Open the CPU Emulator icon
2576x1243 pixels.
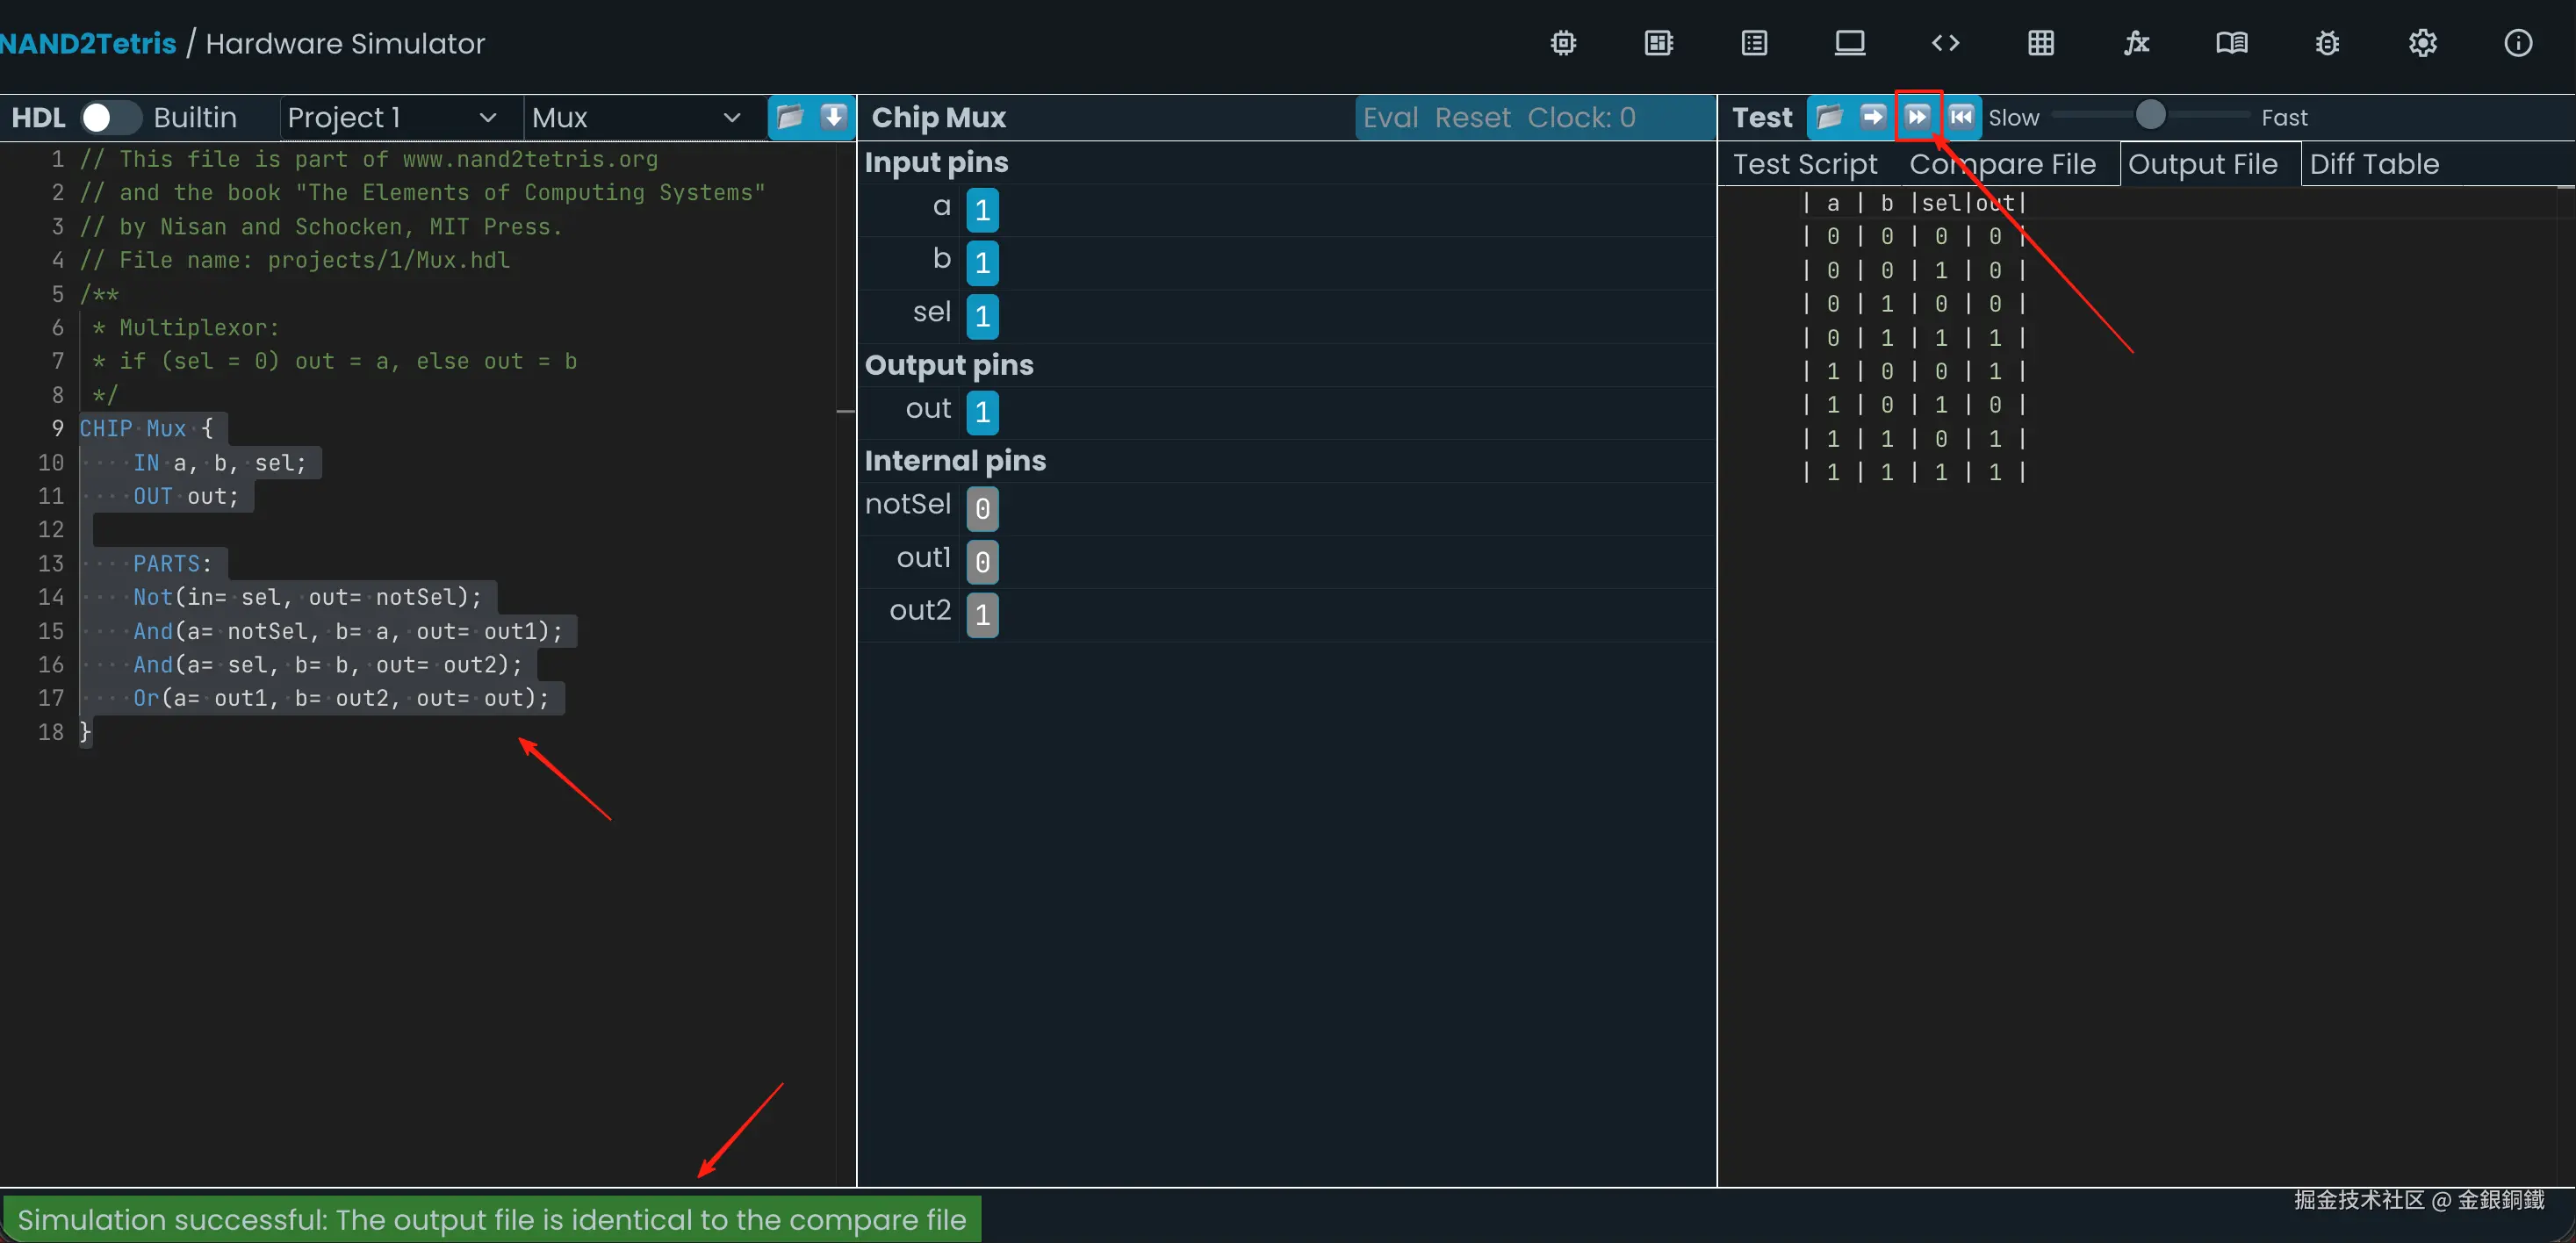pyautogui.click(x=1658, y=43)
